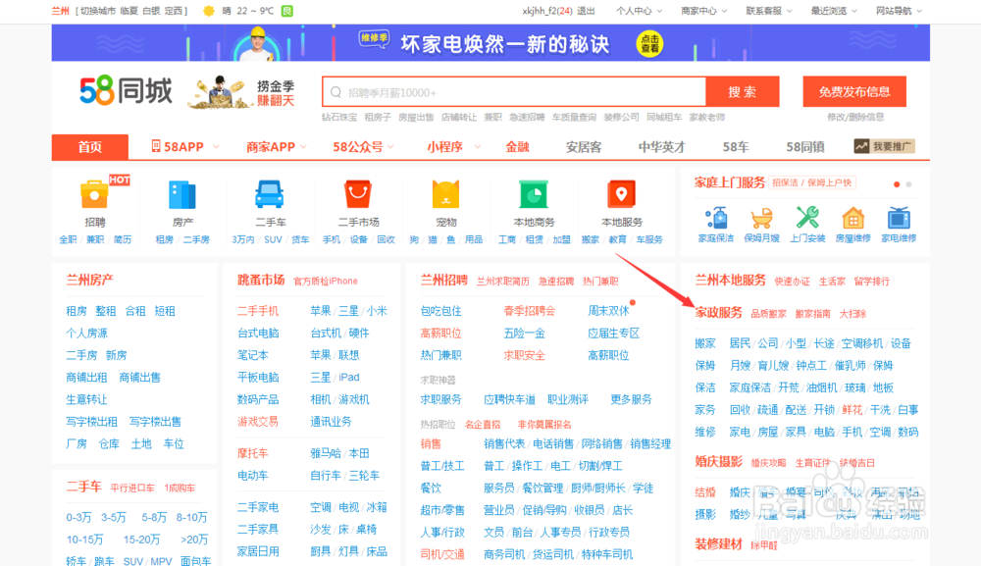Click the 免费发布信息 button
This screenshot has width=981, height=566.
coord(854,92)
